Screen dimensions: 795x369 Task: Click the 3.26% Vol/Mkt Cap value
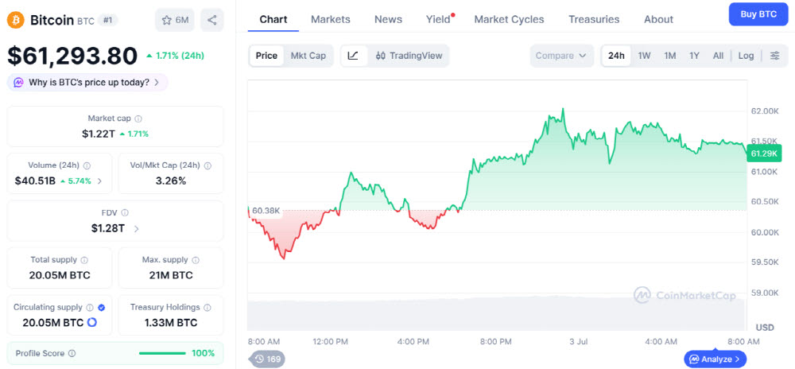(171, 181)
